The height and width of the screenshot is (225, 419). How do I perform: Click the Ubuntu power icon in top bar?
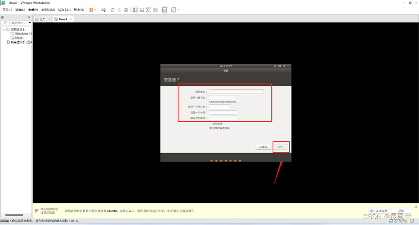(x=284, y=66)
